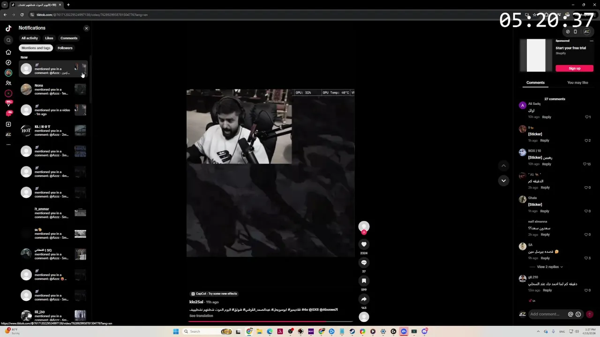This screenshot has height=337, width=600.
Task: Reload the page with refresh icon
Action: pos(22,15)
